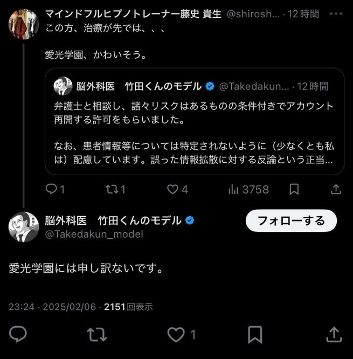Reply to the main tweet via bottom bubble icon

18,334
